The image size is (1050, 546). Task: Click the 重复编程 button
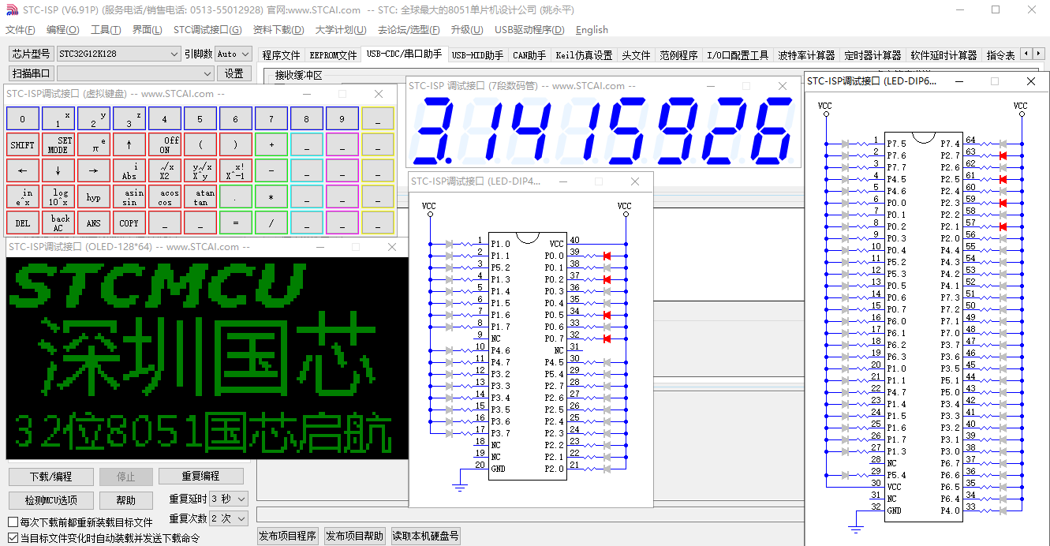coord(200,476)
